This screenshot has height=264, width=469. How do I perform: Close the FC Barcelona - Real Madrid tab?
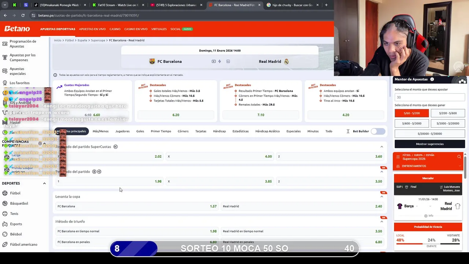[x=259, y=5]
